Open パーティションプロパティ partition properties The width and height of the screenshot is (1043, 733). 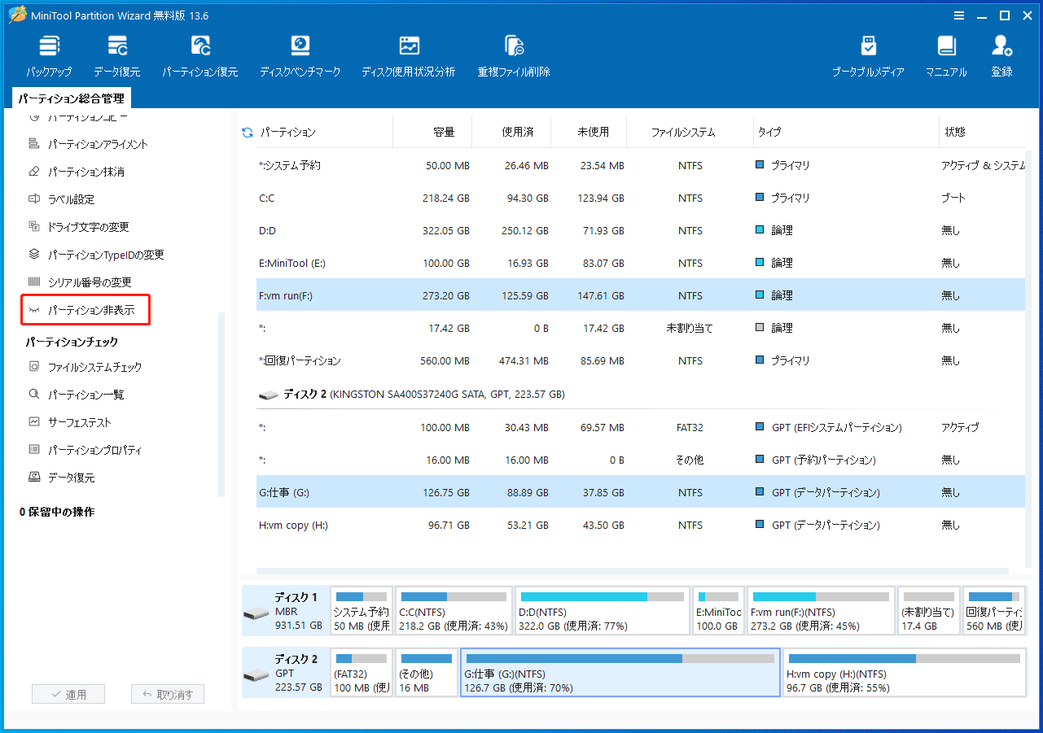94,449
